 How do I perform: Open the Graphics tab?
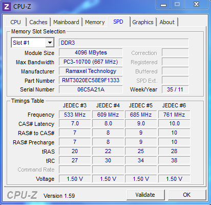point(143,22)
